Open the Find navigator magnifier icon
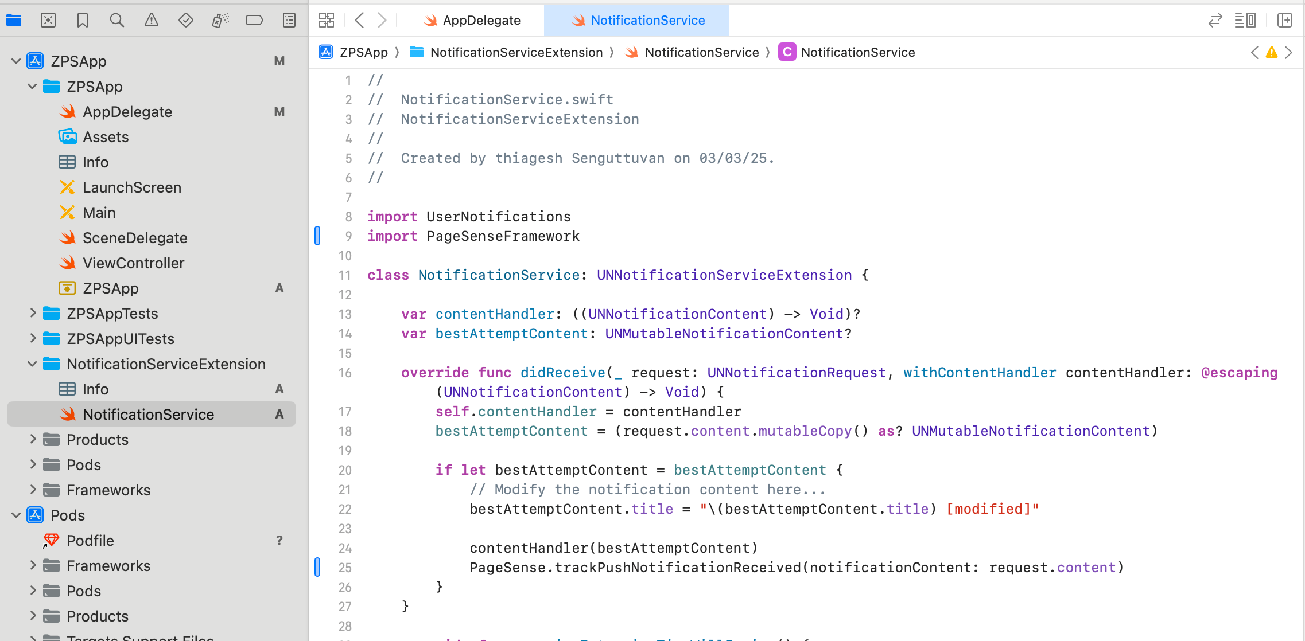The image size is (1305, 641). tap(117, 21)
